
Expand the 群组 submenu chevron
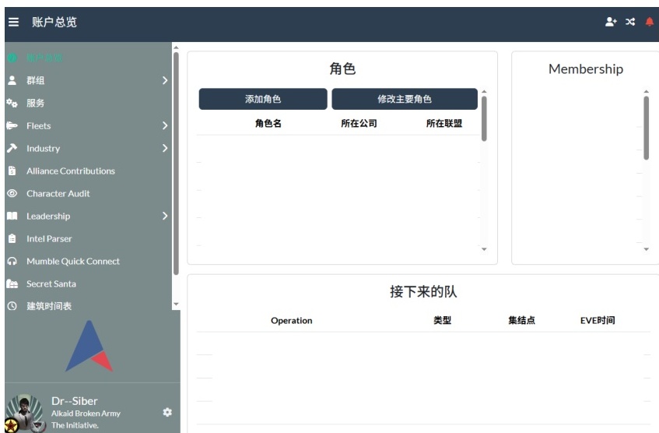pos(164,80)
